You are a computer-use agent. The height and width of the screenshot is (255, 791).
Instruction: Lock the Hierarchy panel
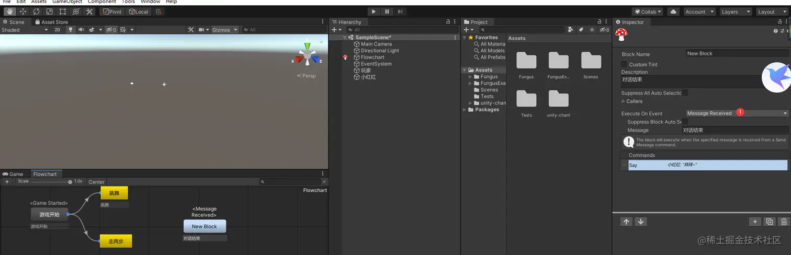[x=448, y=22]
